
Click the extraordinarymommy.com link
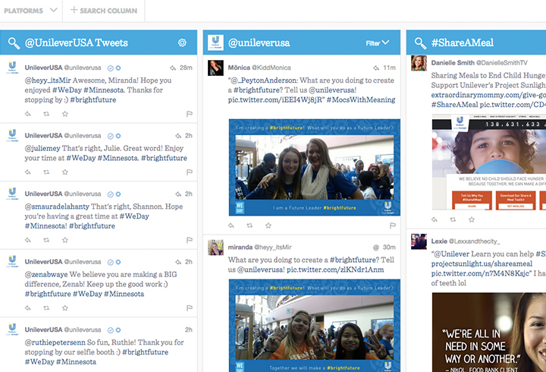click(x=488, y=95)
